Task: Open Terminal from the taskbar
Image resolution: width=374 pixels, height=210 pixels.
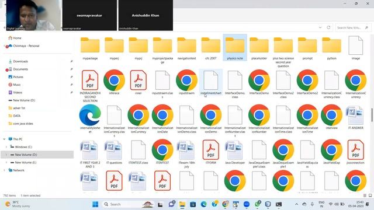Action: [x=279, y=204]
